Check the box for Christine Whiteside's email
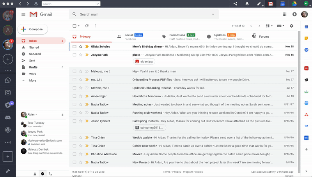Screen dimensions: 312x177 [74, 154]
